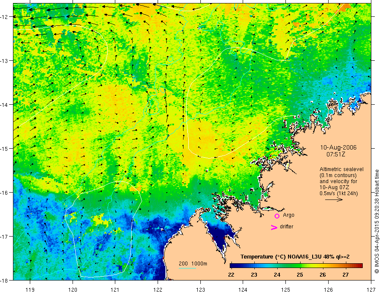This screenshot has height=293, width=380.
Task: Click the temperature color bar
Action: click(296, 266)
